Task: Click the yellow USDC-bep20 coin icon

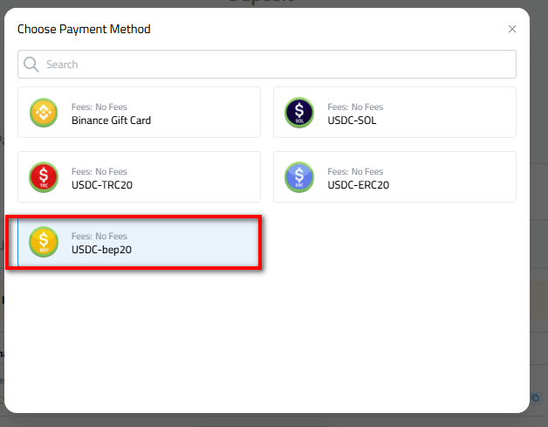Action: coord(44,242)
